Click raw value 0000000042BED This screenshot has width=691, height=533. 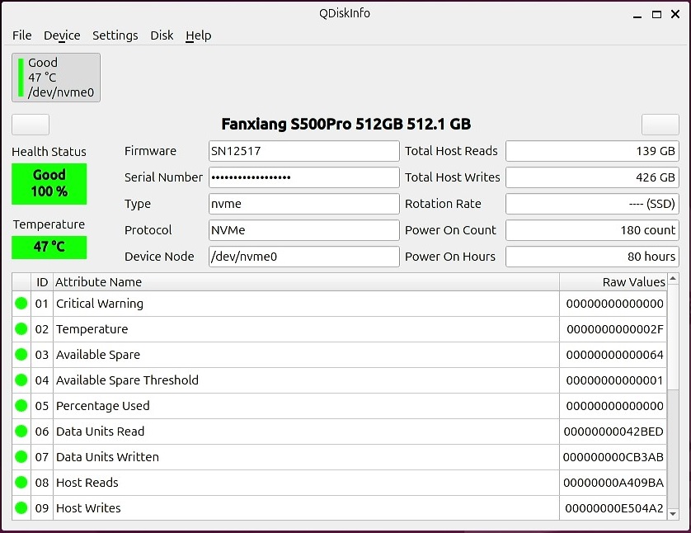pos(613,432)
